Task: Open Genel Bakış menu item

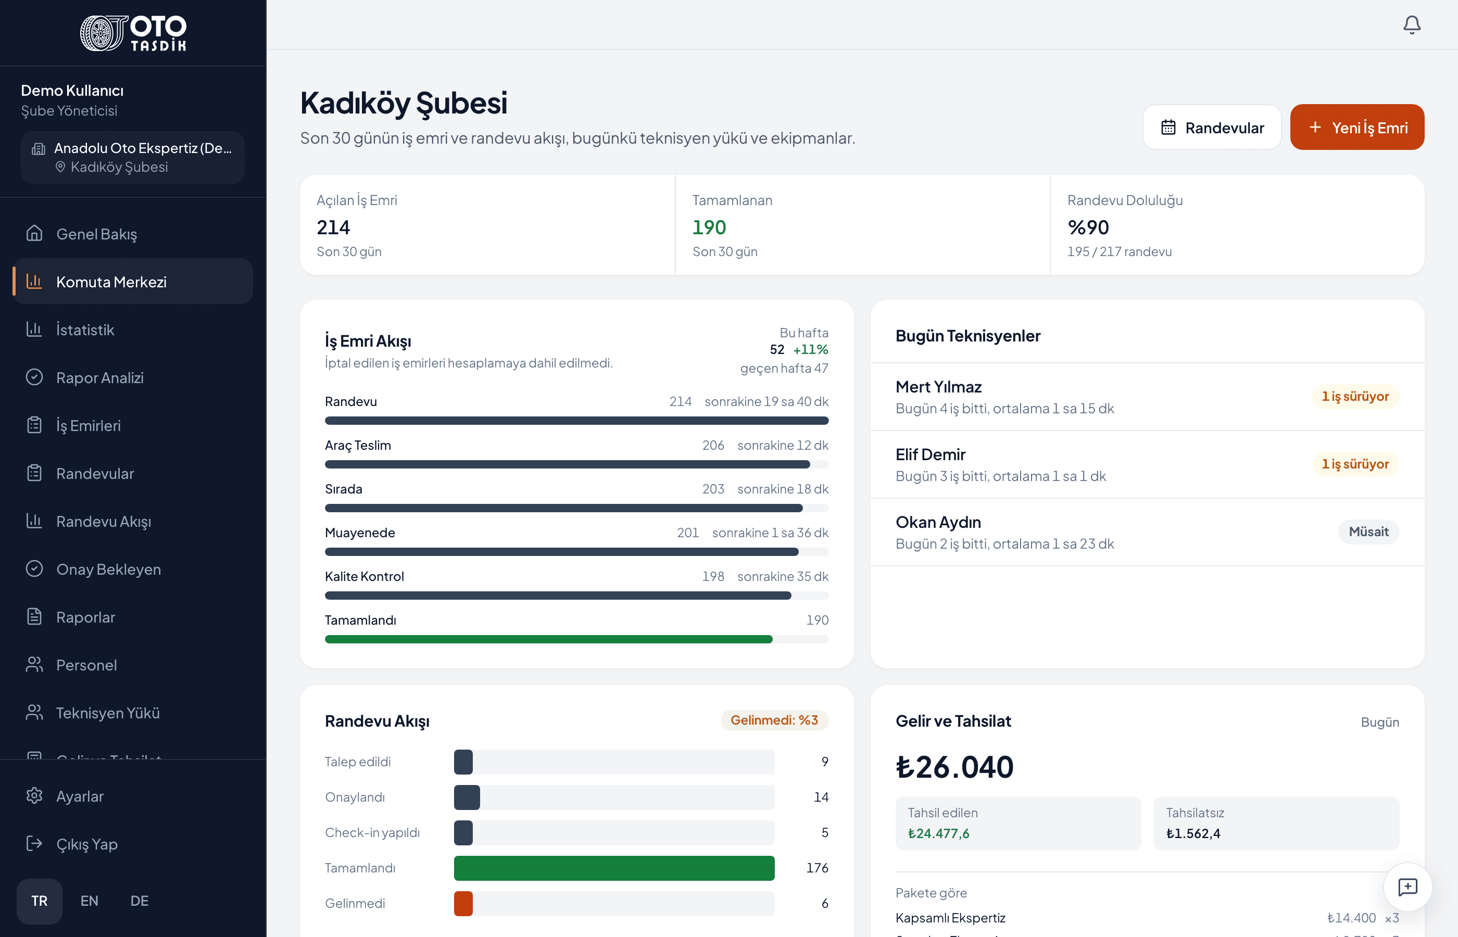Action: point(133,234)
